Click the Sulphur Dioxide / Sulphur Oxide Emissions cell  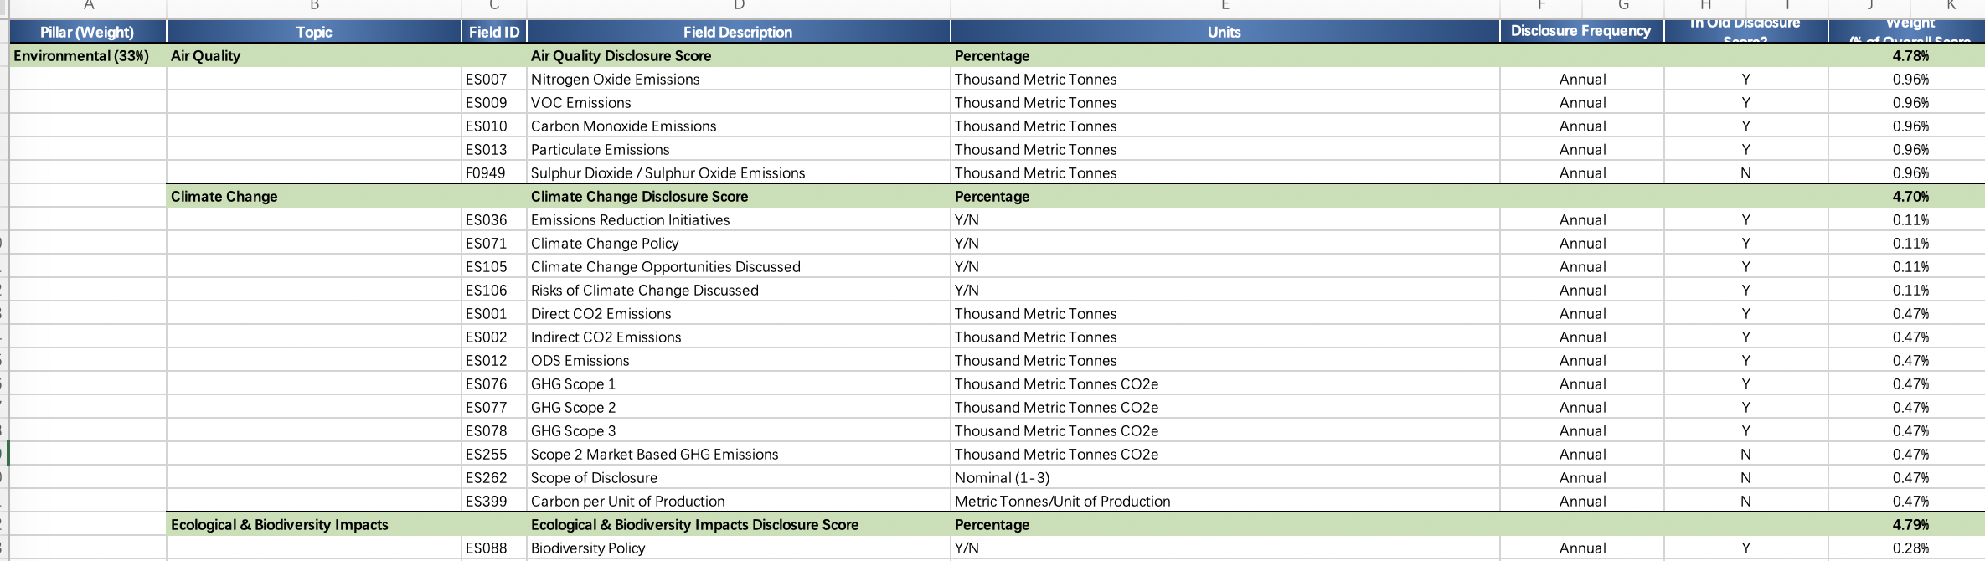[x=668, y=173]
